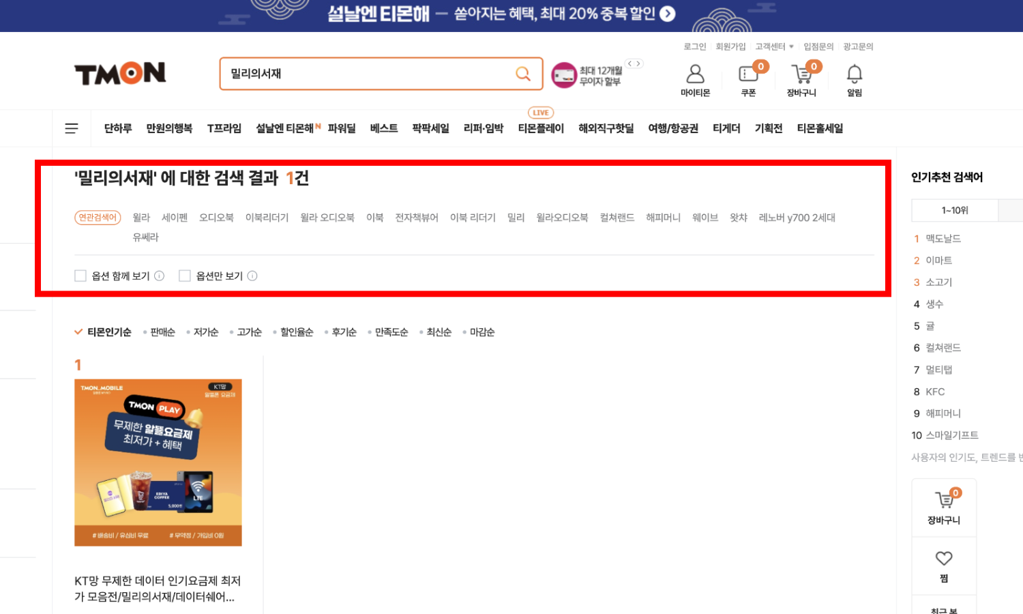Open 베스트 menu
Viewport: 1023px width, 614px height.
tap(384, 128)
